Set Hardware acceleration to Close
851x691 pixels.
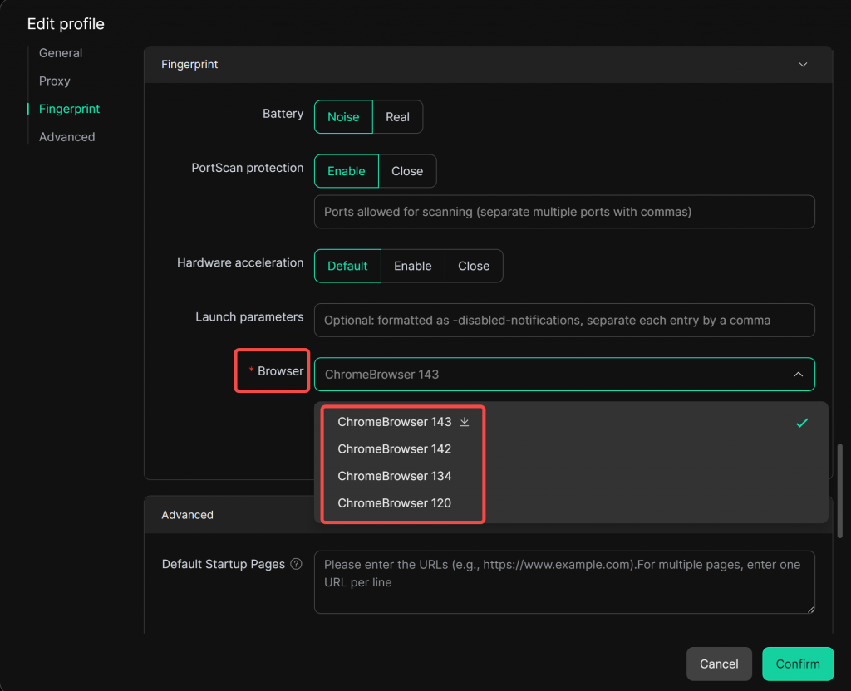(474, 266)
